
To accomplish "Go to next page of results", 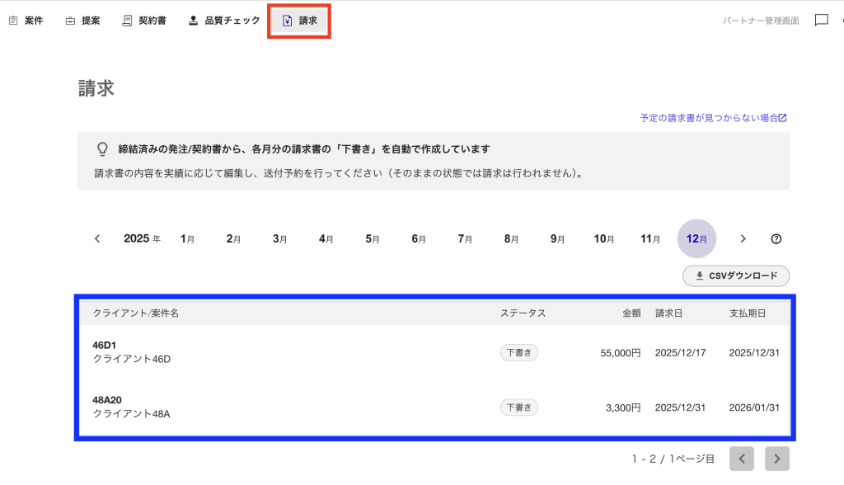I will (x=776, y=459).
